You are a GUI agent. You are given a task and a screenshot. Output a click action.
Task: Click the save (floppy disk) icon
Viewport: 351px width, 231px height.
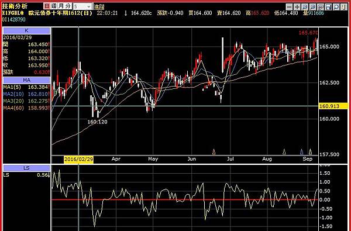(x=328, y=7)
